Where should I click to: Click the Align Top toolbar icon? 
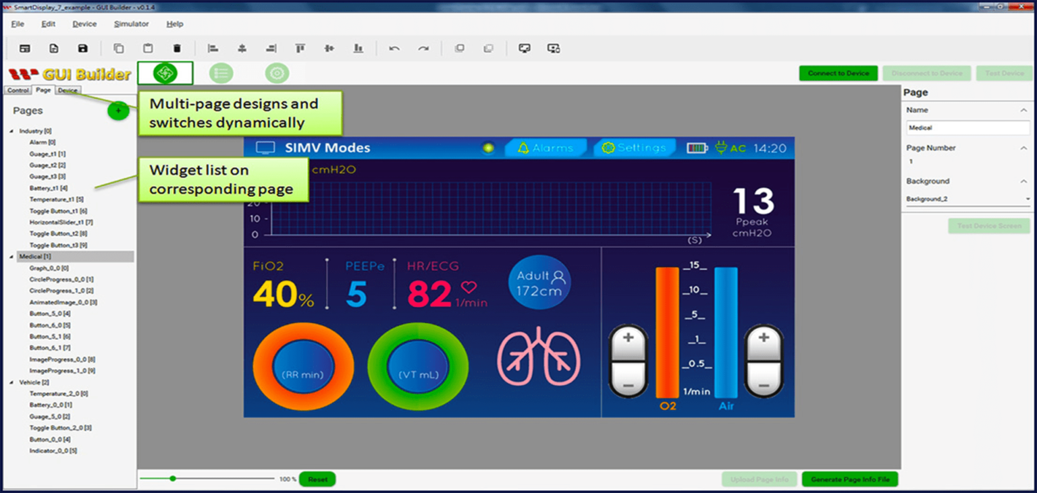point(300,48)
